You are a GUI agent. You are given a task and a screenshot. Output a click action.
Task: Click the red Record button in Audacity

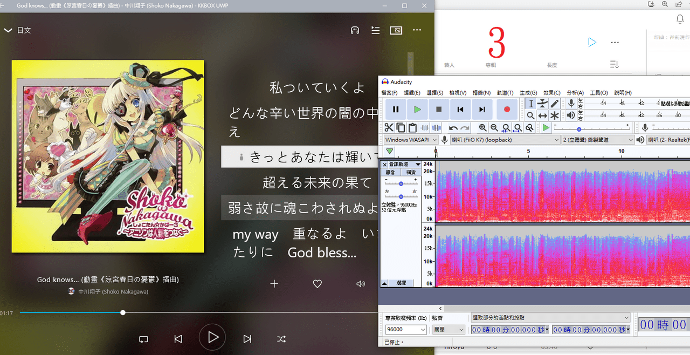click(x=507, y=110)
